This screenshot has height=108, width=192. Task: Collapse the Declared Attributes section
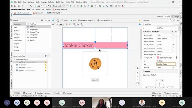(143, 31)
